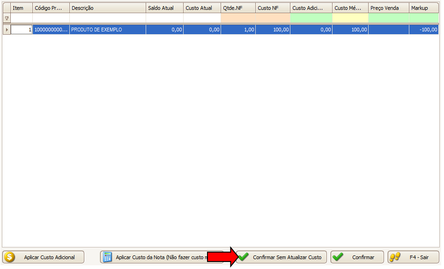Sort by the Markup column header

click(424, 8)
